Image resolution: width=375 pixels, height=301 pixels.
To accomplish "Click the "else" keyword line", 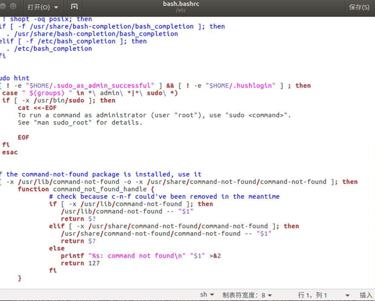I will click(57, 248).
